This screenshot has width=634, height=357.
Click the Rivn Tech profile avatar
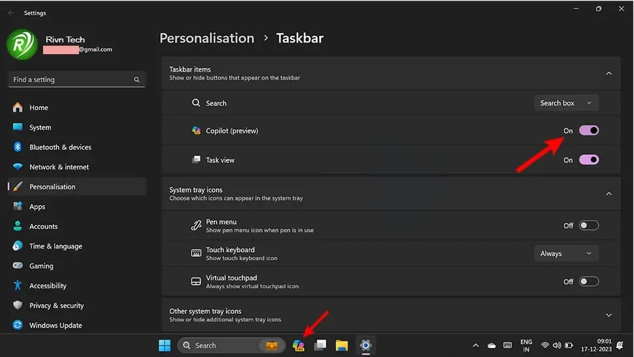pos(22,44)
